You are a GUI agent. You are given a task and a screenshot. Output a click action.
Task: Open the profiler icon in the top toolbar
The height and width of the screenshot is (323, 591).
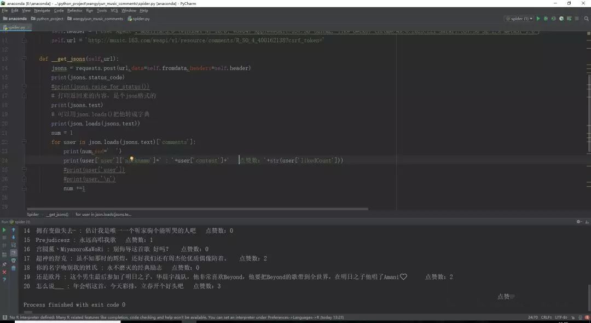pyautogui.click(x=561, y=19)
